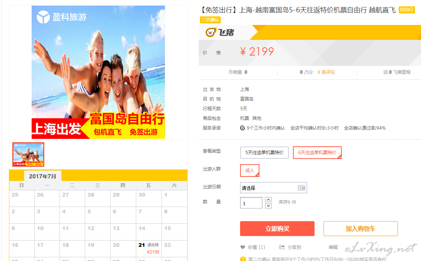Select the small product thumbnail image
Viewport: 421px width, 261px height.
28,155
